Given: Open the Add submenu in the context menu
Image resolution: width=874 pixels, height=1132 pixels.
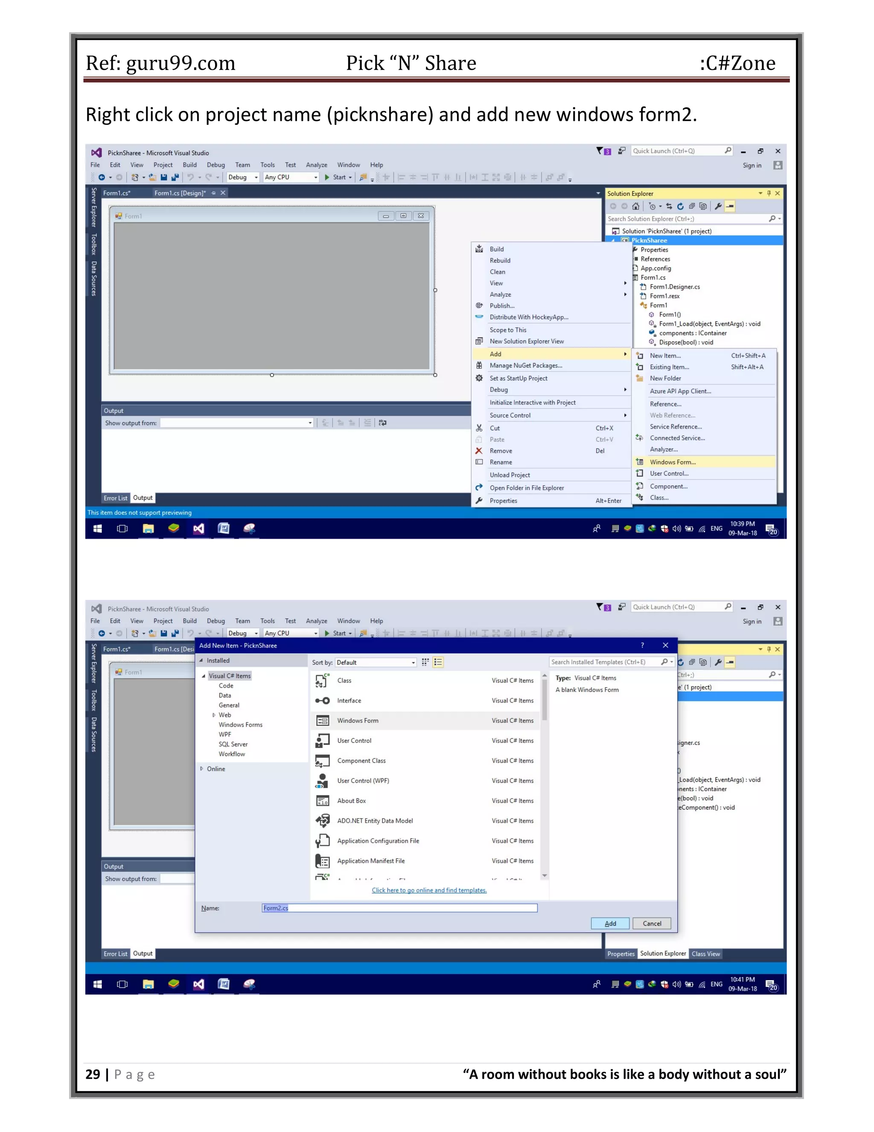Looking at the screenshot, I should pos(552,354).
